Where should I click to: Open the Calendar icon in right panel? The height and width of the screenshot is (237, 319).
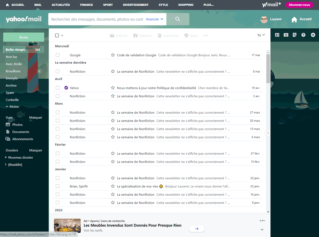pyautogui.click(x=286, y=35)
